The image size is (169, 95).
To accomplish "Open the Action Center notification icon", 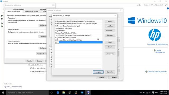I will click(x=153, y=93).
